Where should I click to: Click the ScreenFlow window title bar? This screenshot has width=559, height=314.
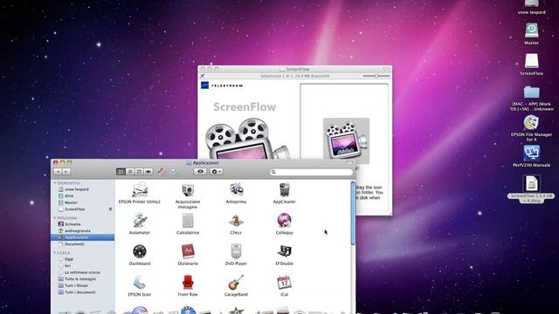tap(295, 69)
